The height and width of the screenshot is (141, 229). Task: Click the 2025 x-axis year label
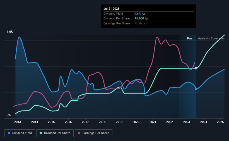pyautogui.click(x=220, y=122)
